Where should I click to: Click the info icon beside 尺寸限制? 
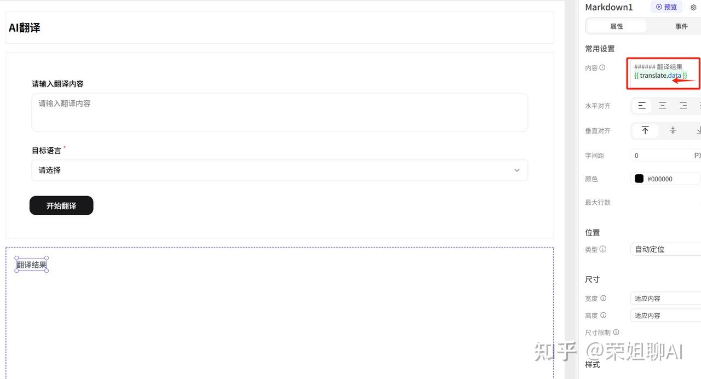[x=616, y=332]
